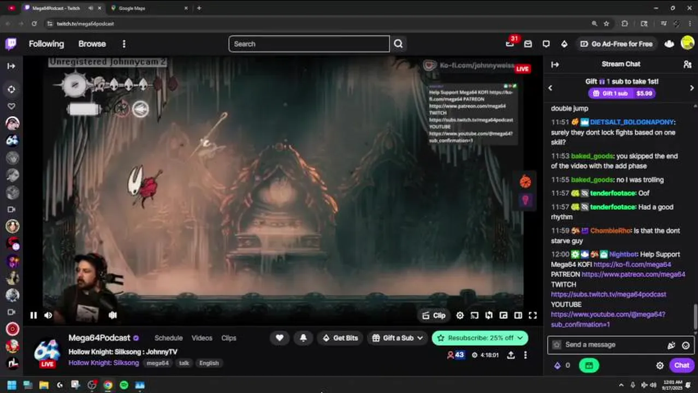Viewport: 698px width, 393px height.
Task: Click the search magnifier button
Action: click(x=398, y=44)
